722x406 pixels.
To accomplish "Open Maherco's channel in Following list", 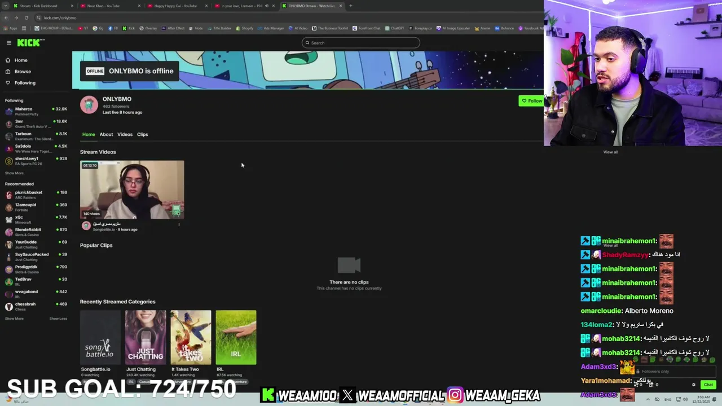I will click(36, 111).
